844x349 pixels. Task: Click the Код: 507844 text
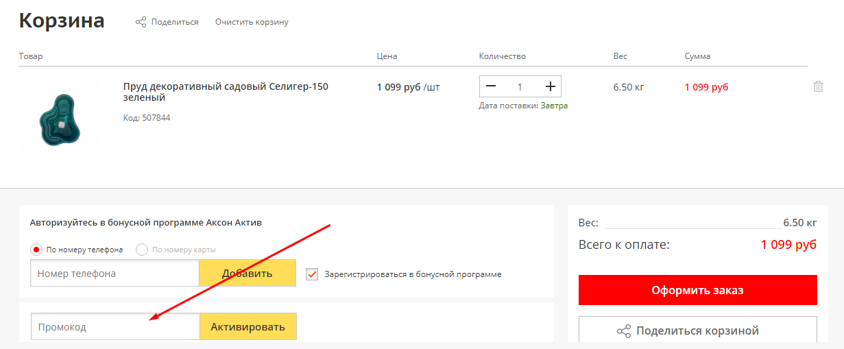pyautogui.click(x=147, y=118)
